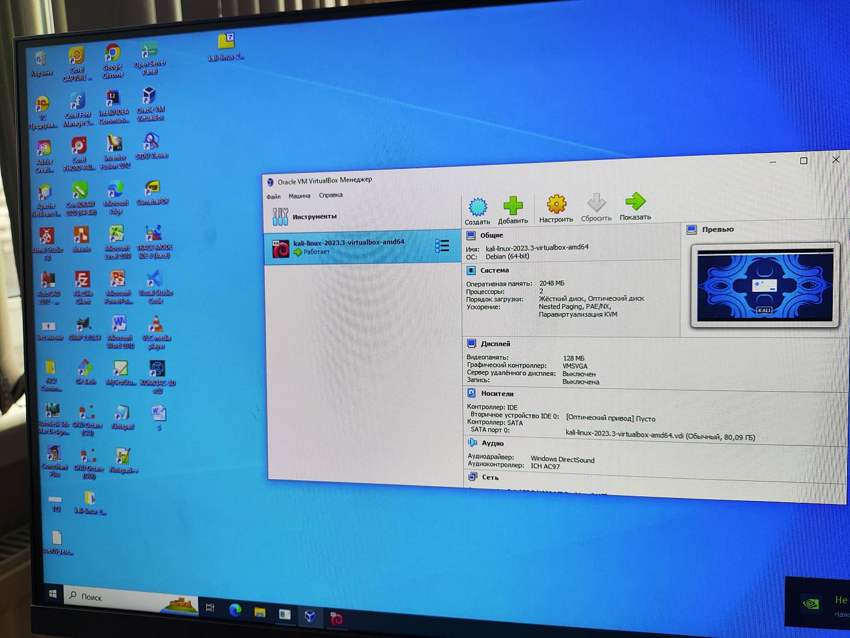Select the CorelDRAW 2020 (64-Bit) desktop shortcut

tap(80, 199)
